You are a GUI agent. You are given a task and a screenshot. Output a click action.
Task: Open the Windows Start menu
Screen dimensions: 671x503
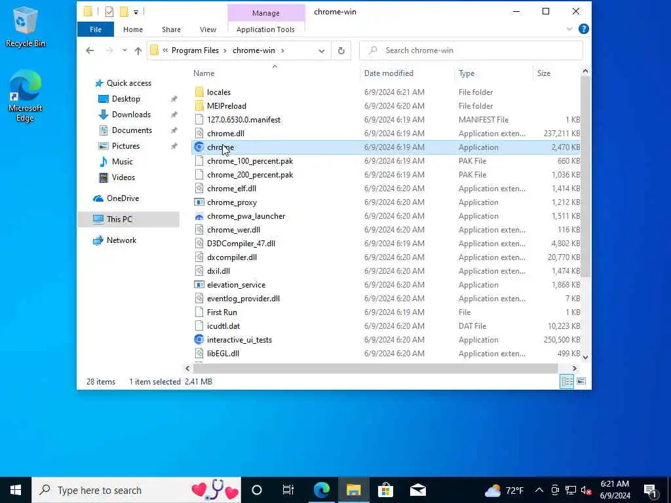(16, 490)
